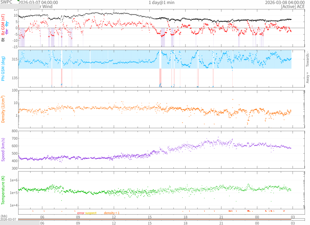Click the yellow suspect legend text
Screen dimensions: 310x225
[x=91, y=213]
